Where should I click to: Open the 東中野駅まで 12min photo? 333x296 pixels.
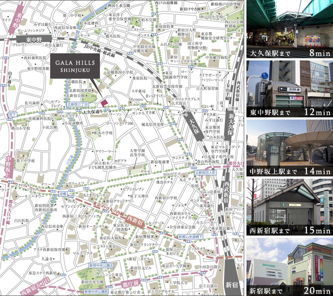tap(289, 89)
